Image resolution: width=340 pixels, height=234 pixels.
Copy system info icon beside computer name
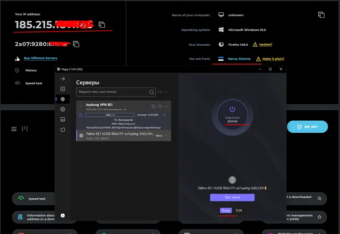(x=322, y=15)
